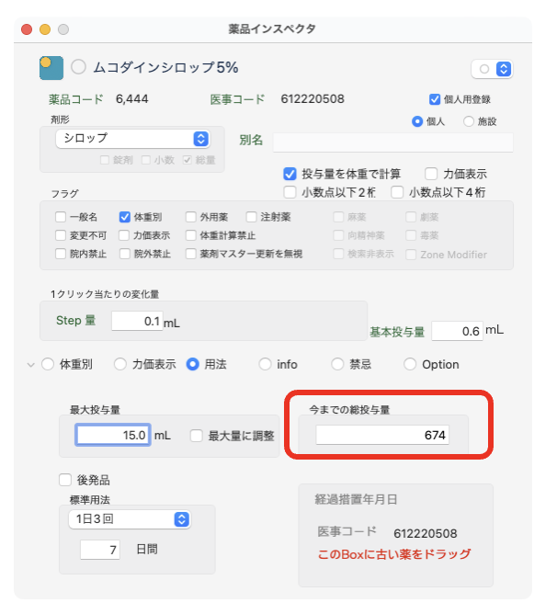Screen dimensions: 557x614
Task: Click the red このBoxに古い薬をドラッグ text
Action: tap(394, 554)
